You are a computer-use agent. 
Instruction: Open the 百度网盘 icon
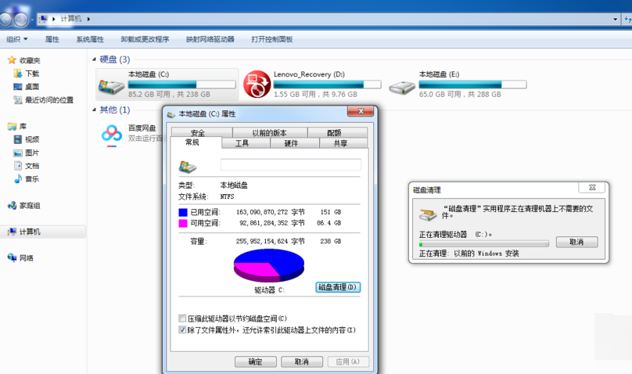(110, 133)
